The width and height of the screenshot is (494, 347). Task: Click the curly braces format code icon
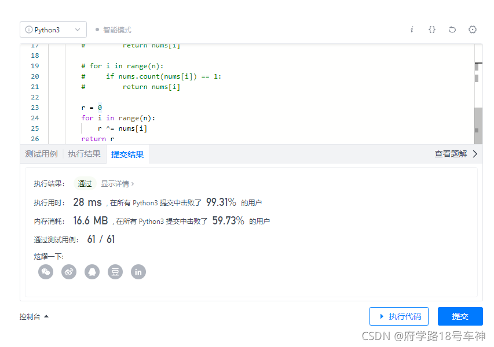(432, 29)
